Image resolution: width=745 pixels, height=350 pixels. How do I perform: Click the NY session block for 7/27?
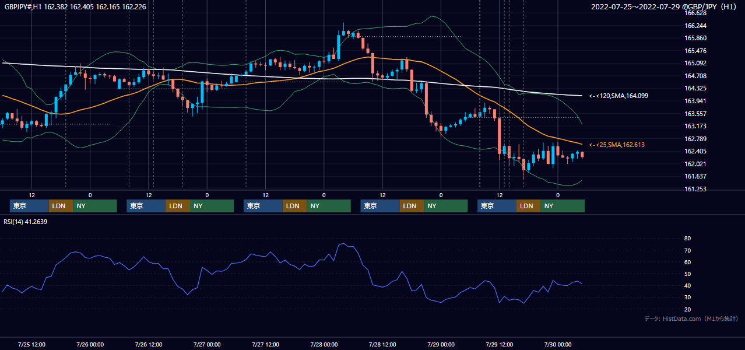tap(329, 206)
